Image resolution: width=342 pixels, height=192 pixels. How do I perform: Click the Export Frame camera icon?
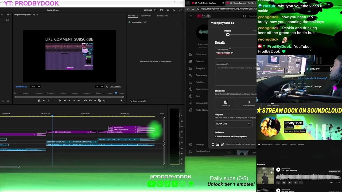click(x=95, y=101)
